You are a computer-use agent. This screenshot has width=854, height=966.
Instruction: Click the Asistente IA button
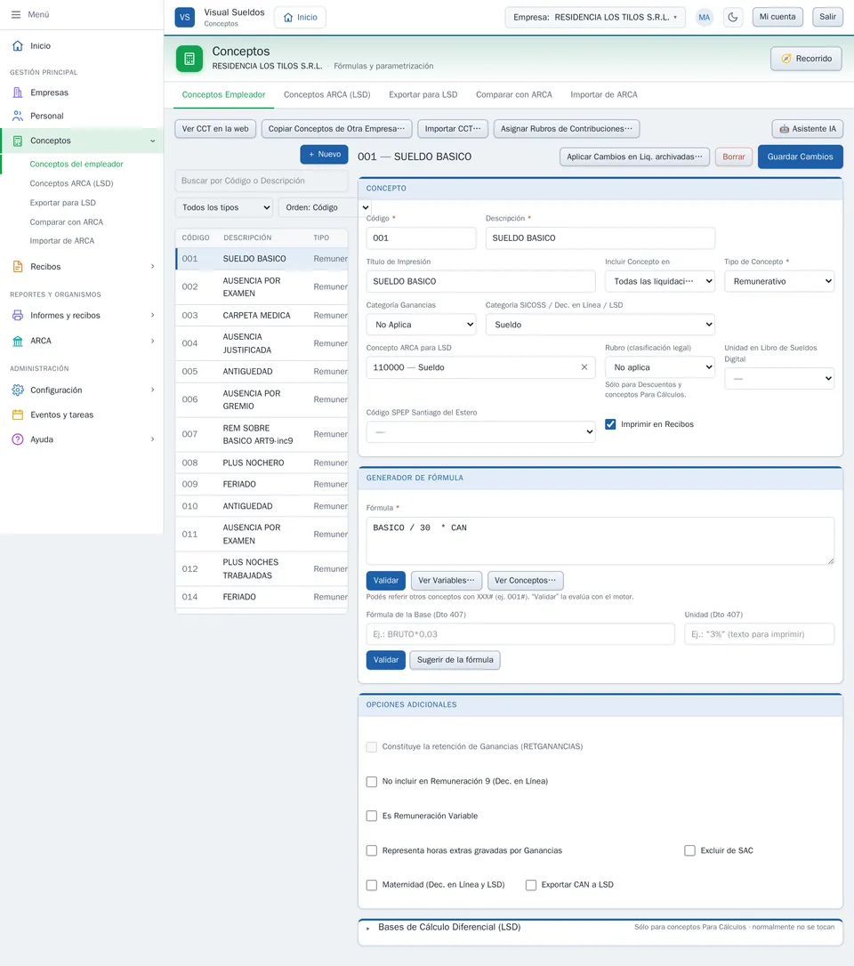coord(808,129)
